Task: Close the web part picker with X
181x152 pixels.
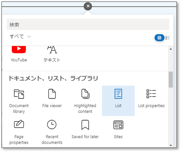Action: [x=88, y=6]
